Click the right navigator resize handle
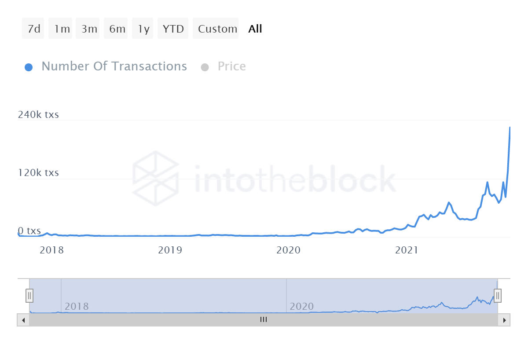 [x=497, y=295]
